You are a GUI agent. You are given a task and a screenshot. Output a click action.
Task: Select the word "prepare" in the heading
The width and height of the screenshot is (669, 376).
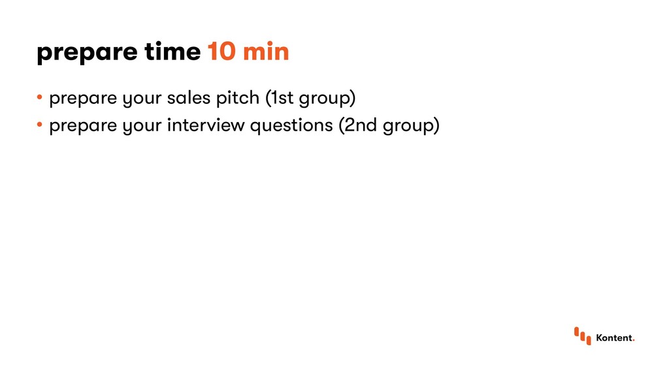click(87, 53)
